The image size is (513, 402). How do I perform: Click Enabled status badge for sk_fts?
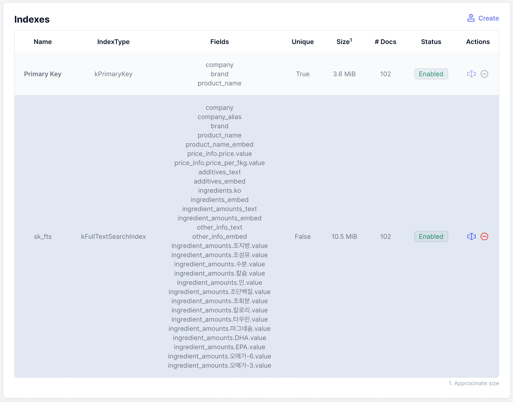click(x=431, y=236)
